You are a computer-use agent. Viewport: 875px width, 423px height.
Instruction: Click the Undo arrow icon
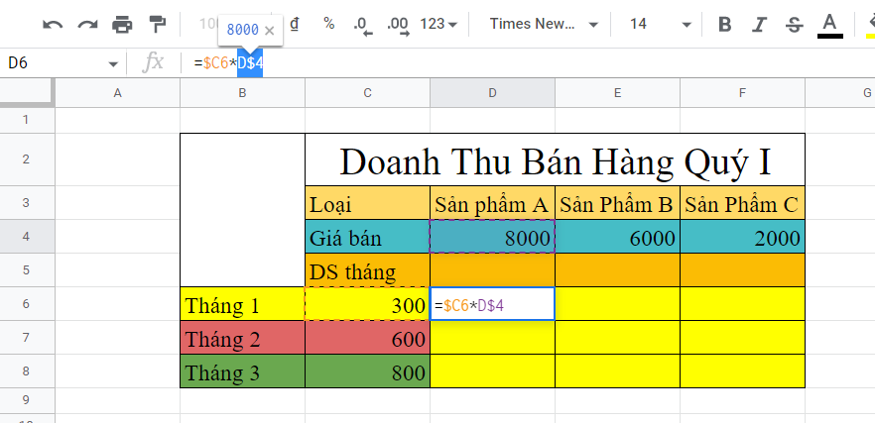click(53, 24)
